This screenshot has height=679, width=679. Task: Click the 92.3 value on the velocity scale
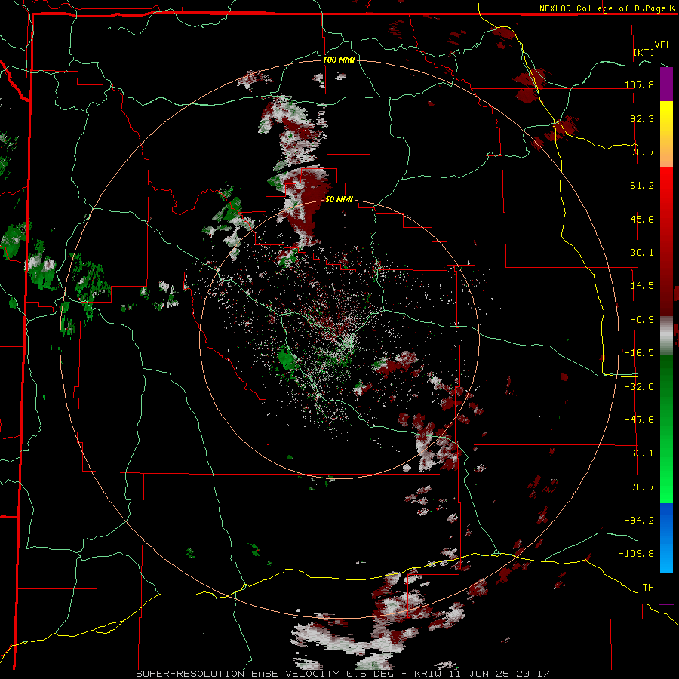[642, 118]
